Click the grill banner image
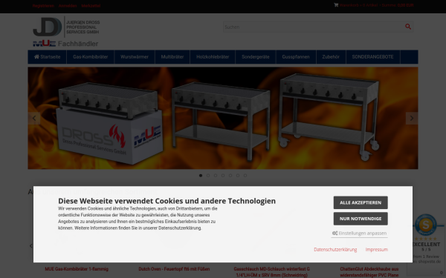Viewport: 446px width, 278px height. point(223,118)
